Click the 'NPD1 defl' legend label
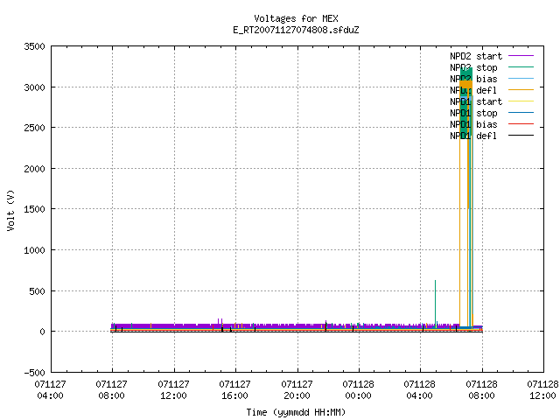 point(473,136)
